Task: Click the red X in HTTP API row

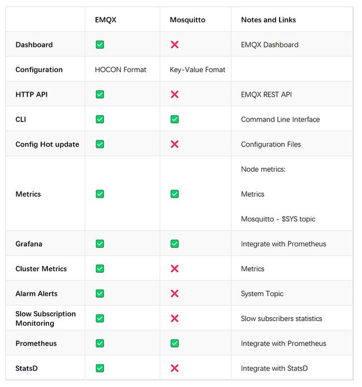Action: [174, 94]
